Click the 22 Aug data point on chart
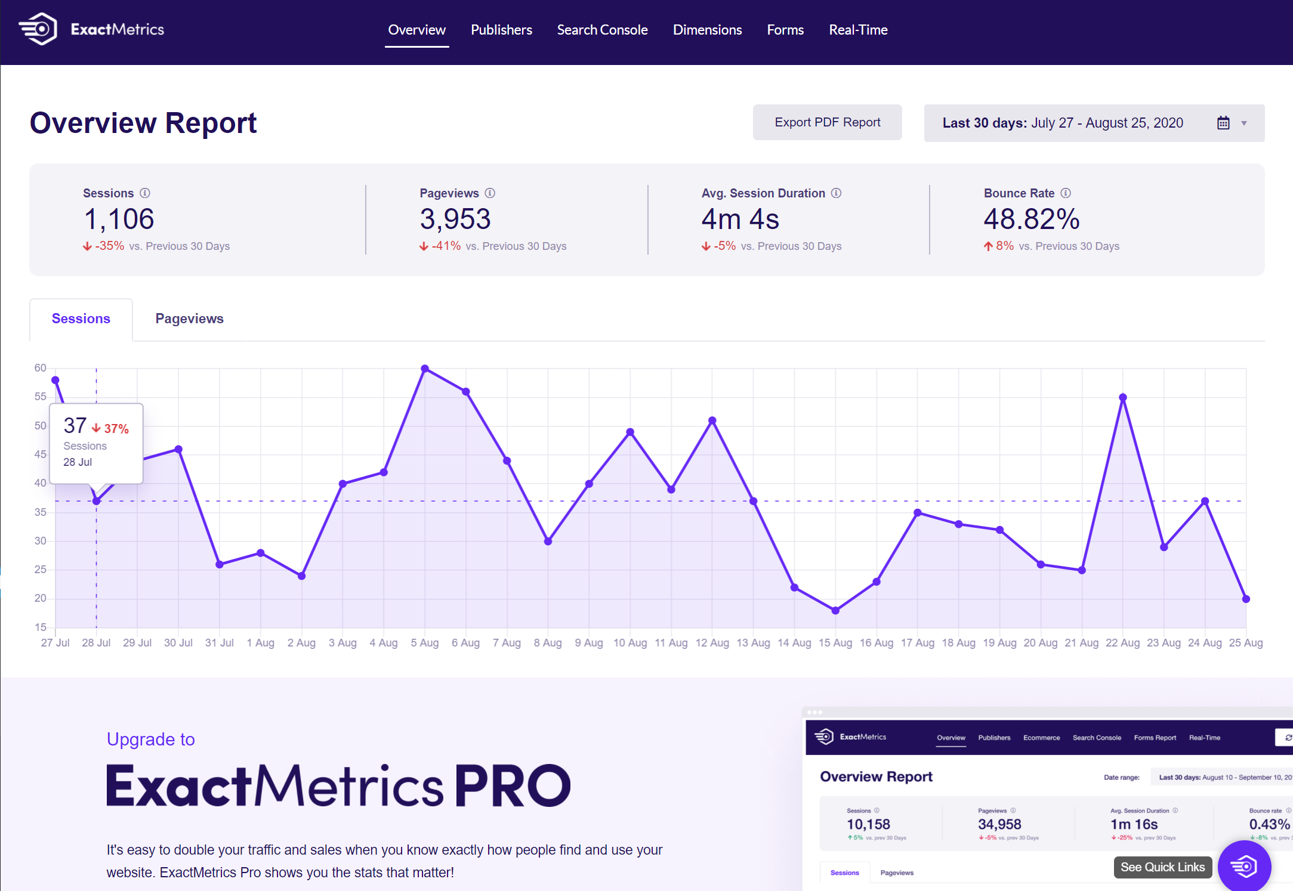1293x891 pixels. pyautogui.click(x=1123, y=397)
